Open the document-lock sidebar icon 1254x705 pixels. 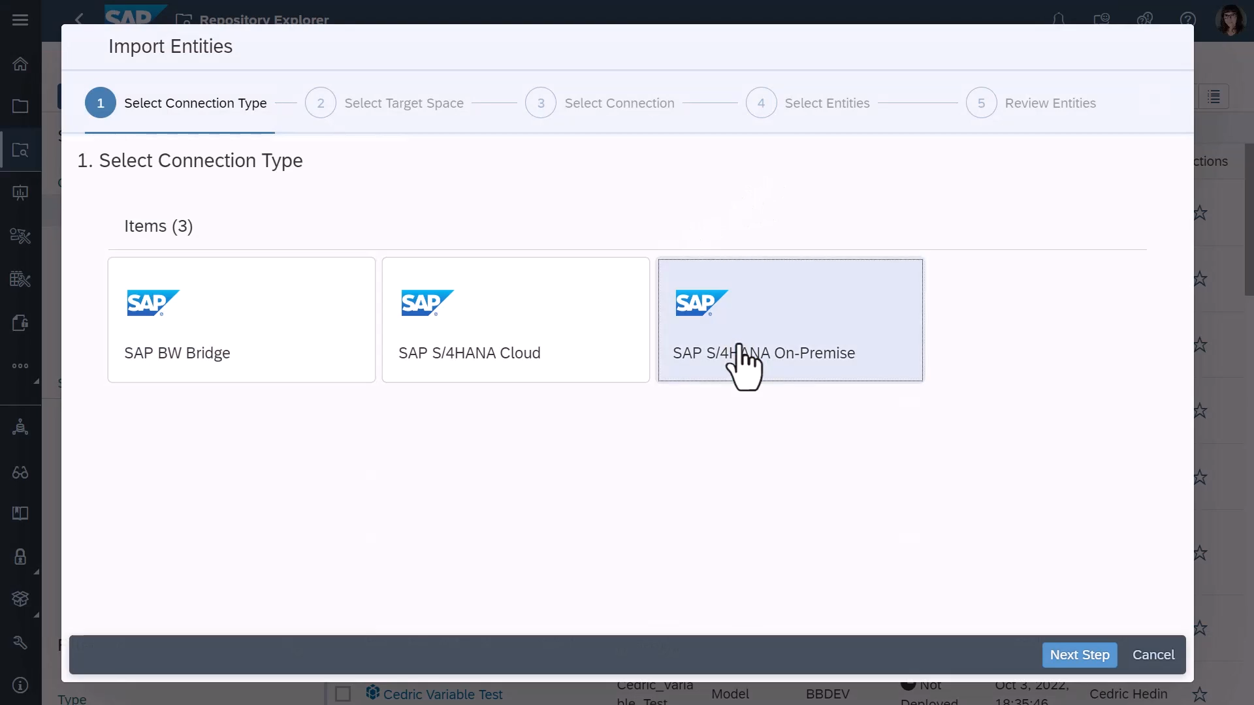[x=20, y=322]
